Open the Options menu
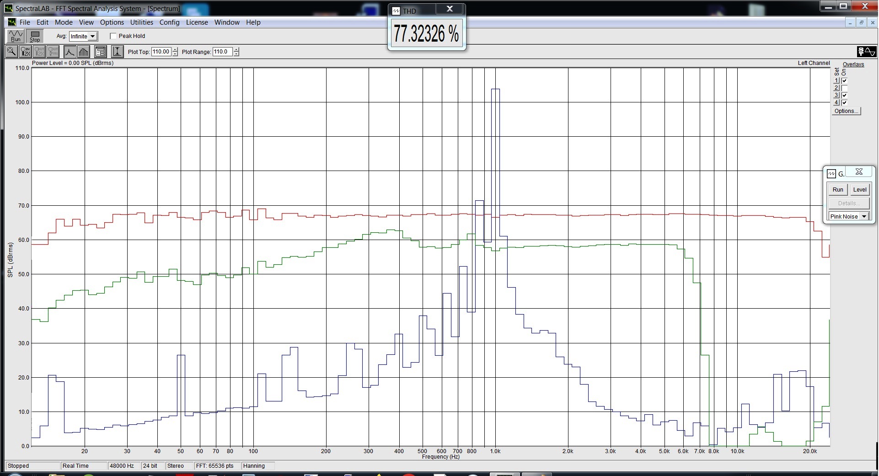The image size is (879, 476). 112,22
